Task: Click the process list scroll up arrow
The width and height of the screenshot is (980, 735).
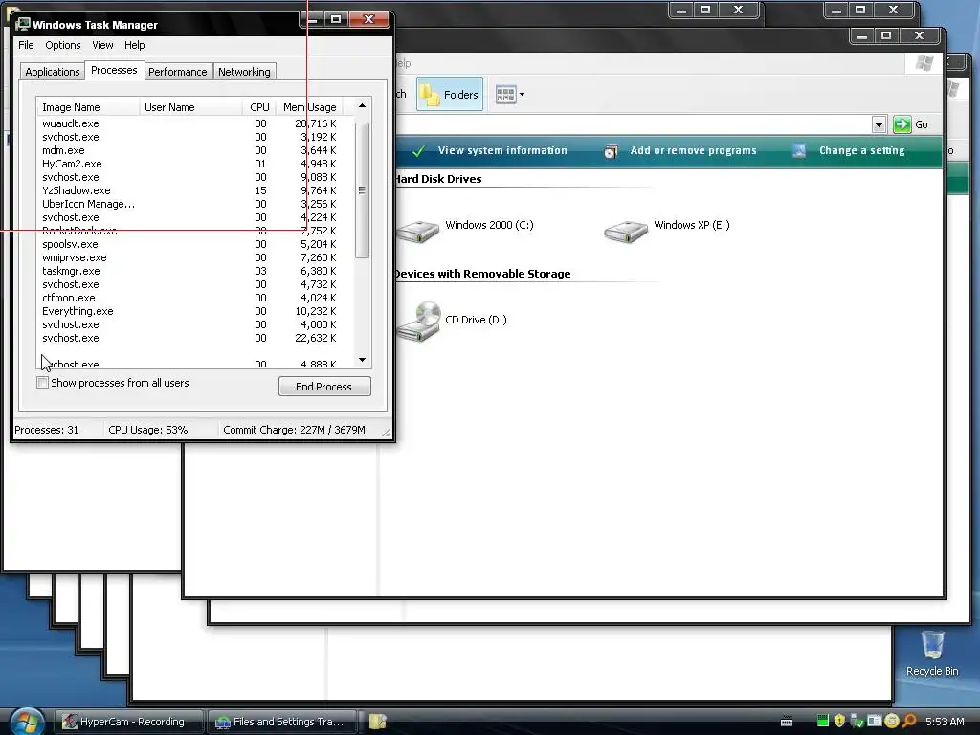Action: 362,106
